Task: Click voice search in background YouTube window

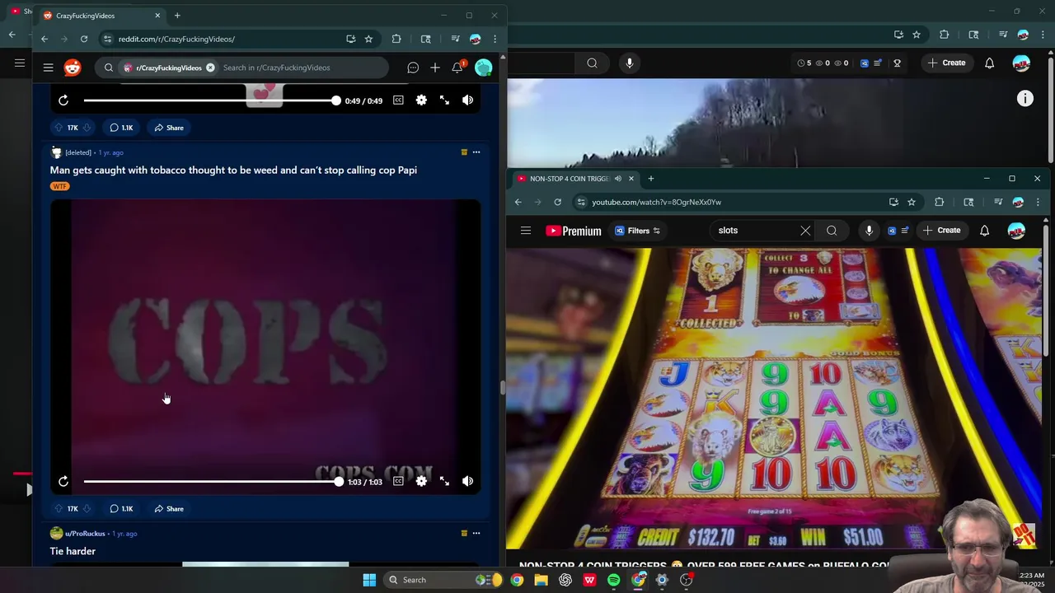Action: [630, 63]
